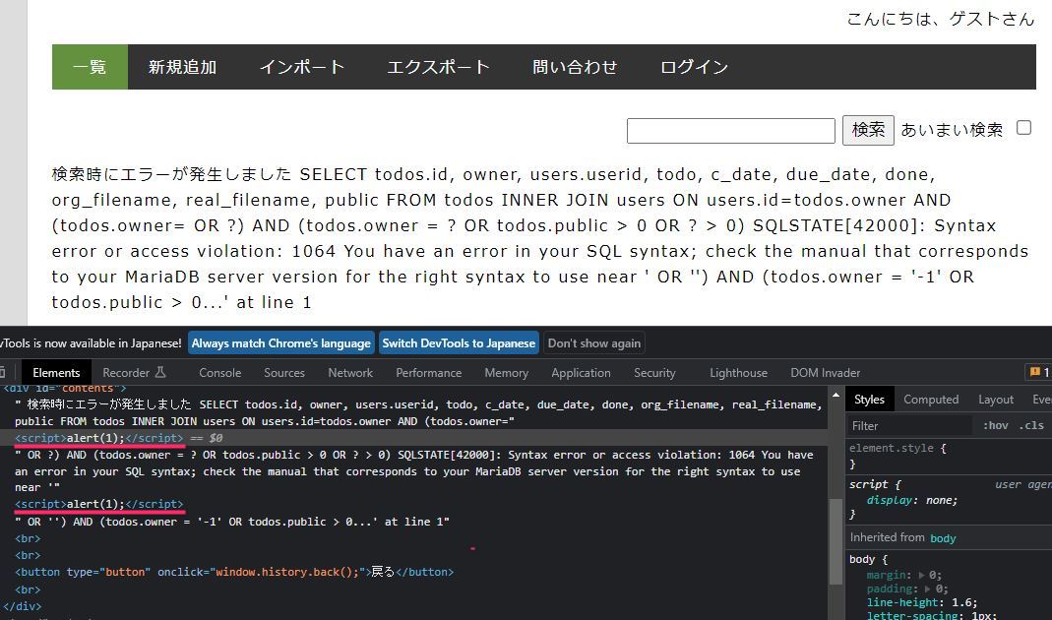This screenshot has height=620, width=1052.
Task: Enable the あいまい検索 checkbox
Action: pos(1023,128)
